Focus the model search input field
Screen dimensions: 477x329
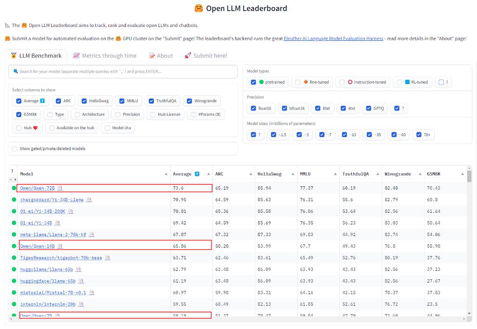[123, 72]
